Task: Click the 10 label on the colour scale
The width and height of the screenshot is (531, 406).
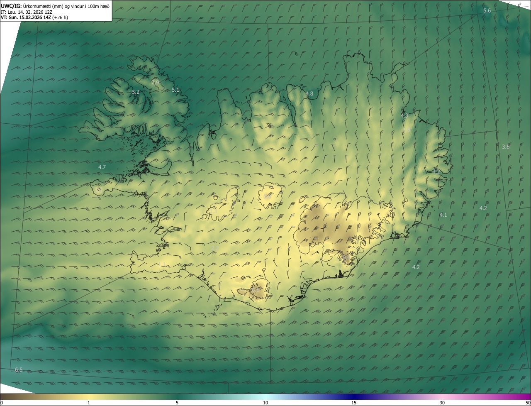Action: pyautogui.click(x=265, y=403)
